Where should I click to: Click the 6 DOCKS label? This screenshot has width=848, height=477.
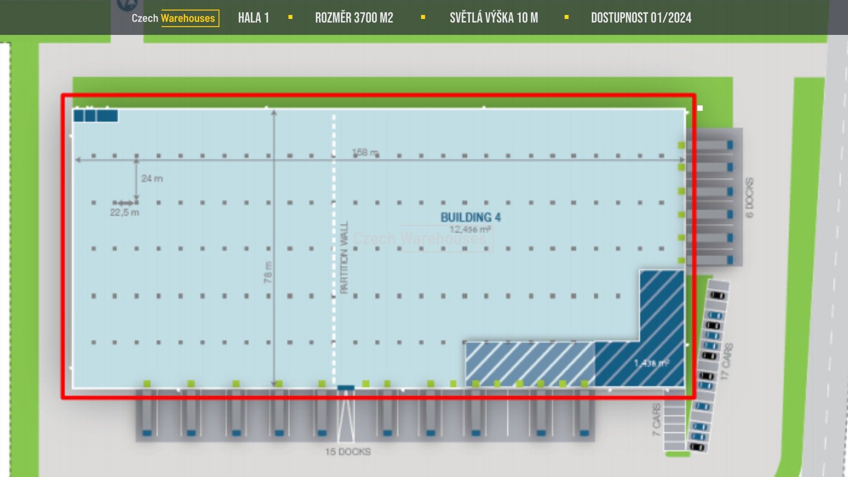pos(750,197)
